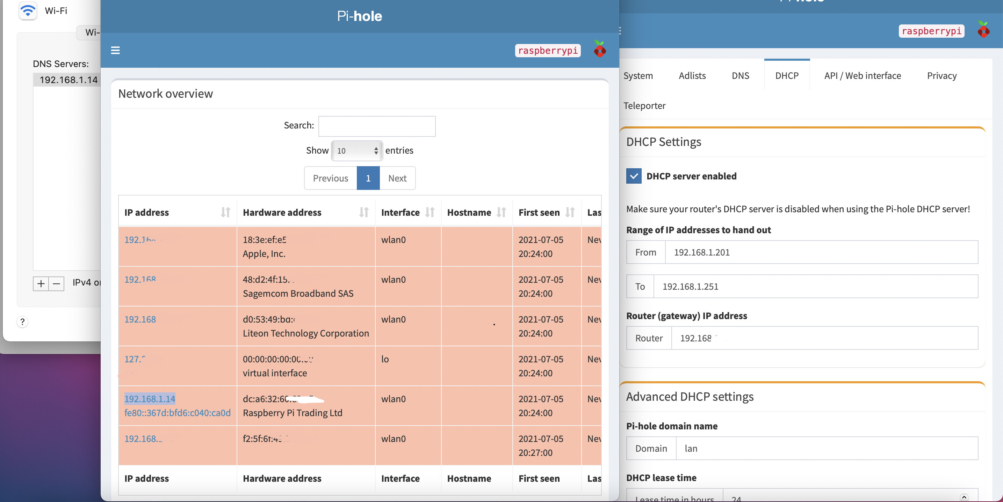1003x502 pixels.
Task: Sort table by Hostname column
Action: point(501,212)
